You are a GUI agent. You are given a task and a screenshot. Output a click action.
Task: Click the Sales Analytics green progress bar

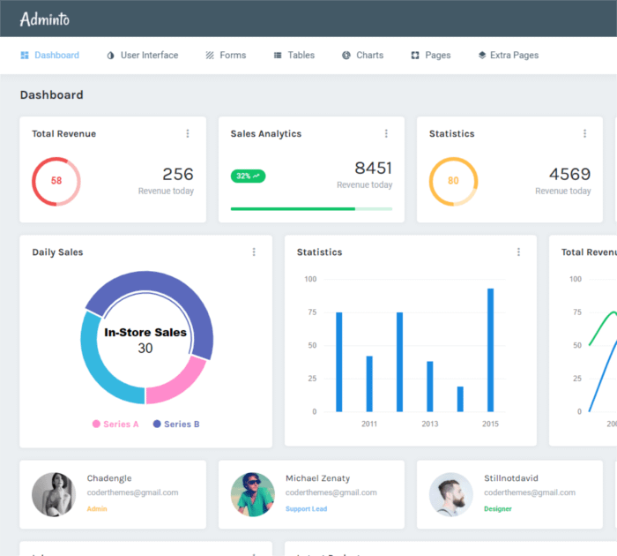293,209
